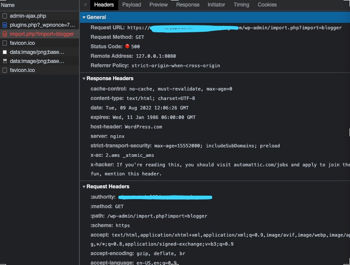Screen dimensions: 350x265
Task: Click the admin-ajax.php file type icon
Action: tap(5, 16)
